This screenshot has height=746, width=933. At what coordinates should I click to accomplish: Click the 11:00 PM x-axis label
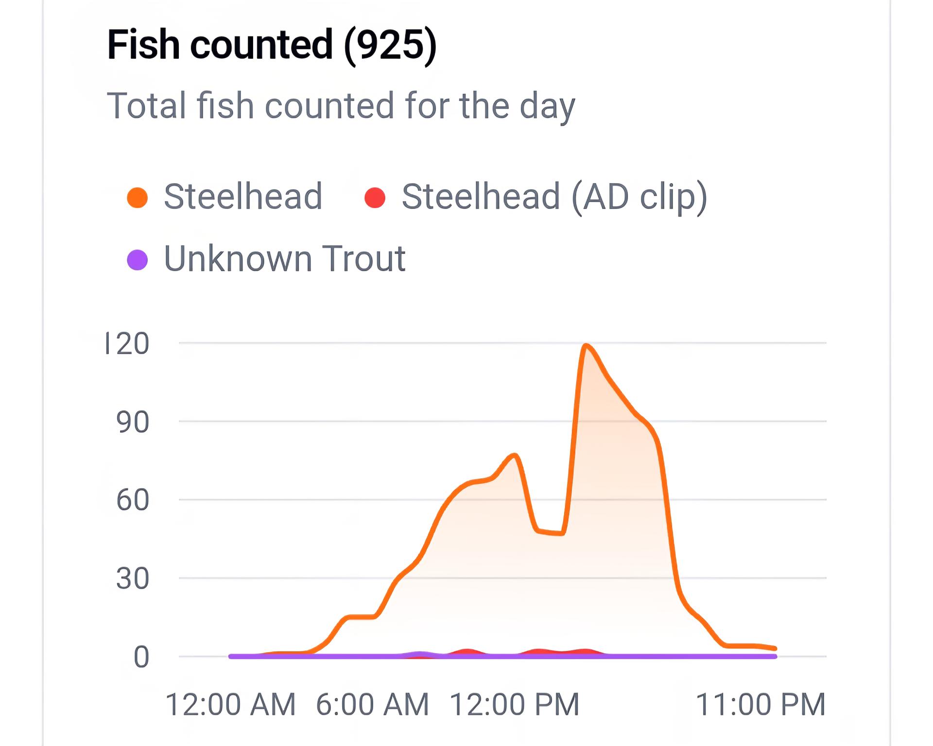pos(760,704)
